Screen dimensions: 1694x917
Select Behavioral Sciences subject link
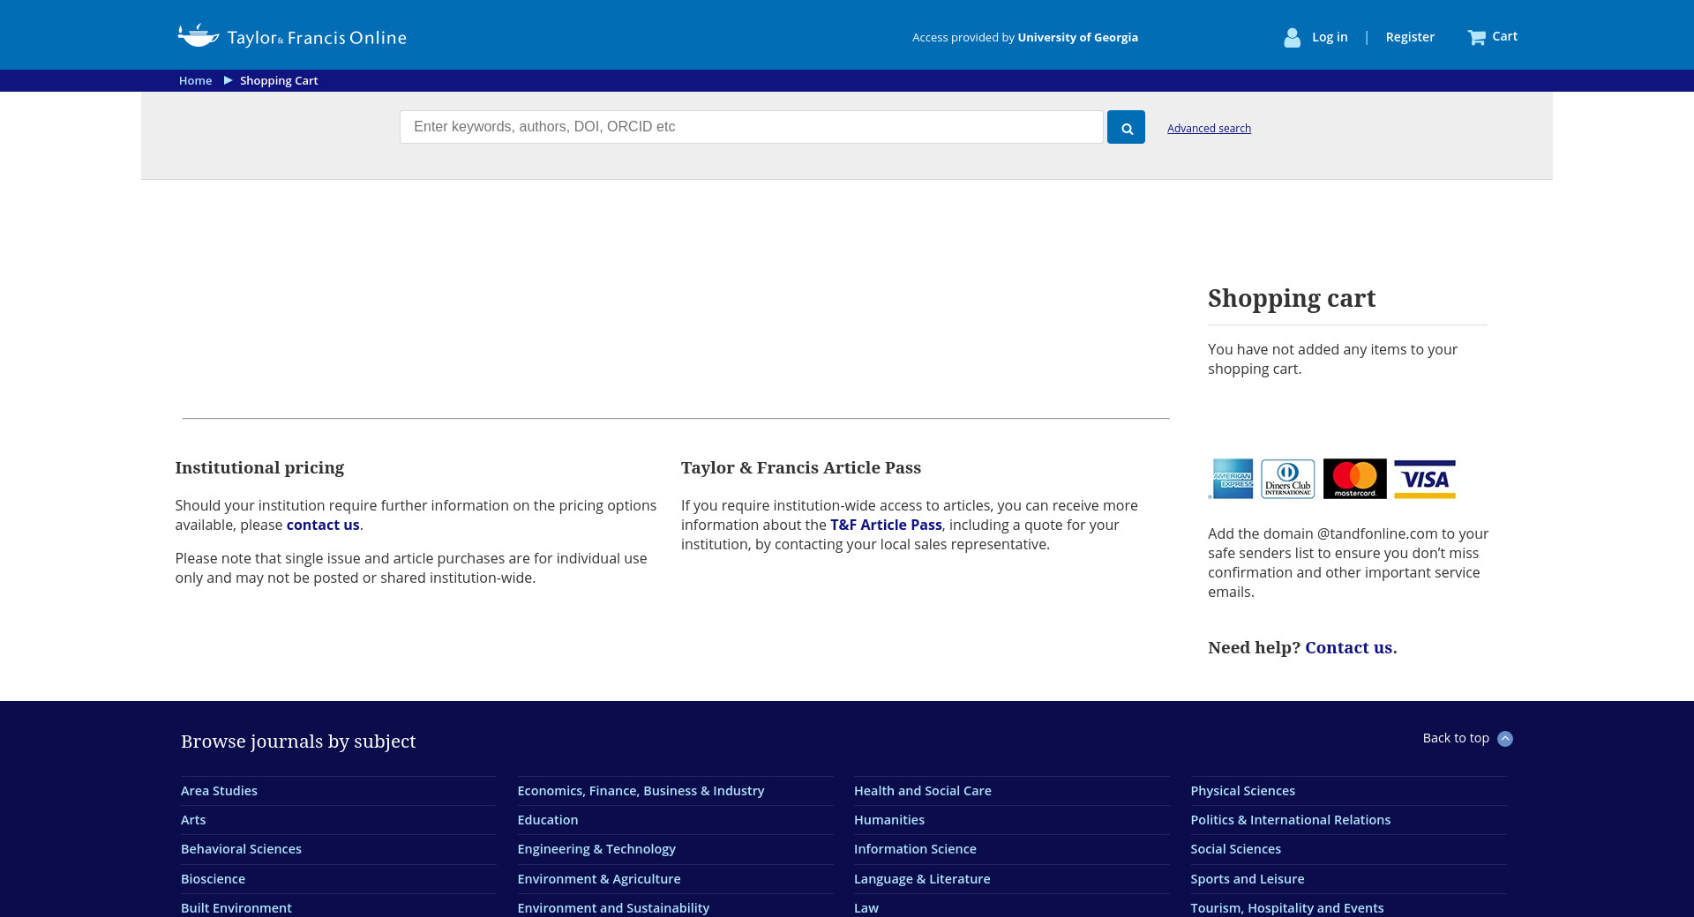coord(241,849)
